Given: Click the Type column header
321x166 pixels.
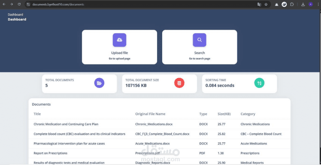Looking at the screenshot, I should point(203,114).
